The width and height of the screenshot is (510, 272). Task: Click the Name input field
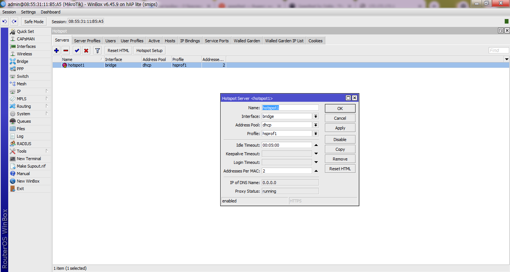pos(290,108)
